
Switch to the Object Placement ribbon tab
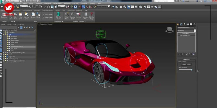[x=47, y=10]
